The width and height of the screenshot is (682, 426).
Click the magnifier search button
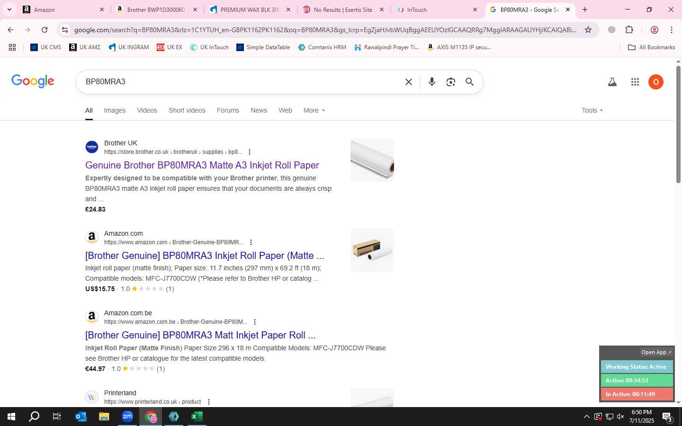click(x=469, y=82)
